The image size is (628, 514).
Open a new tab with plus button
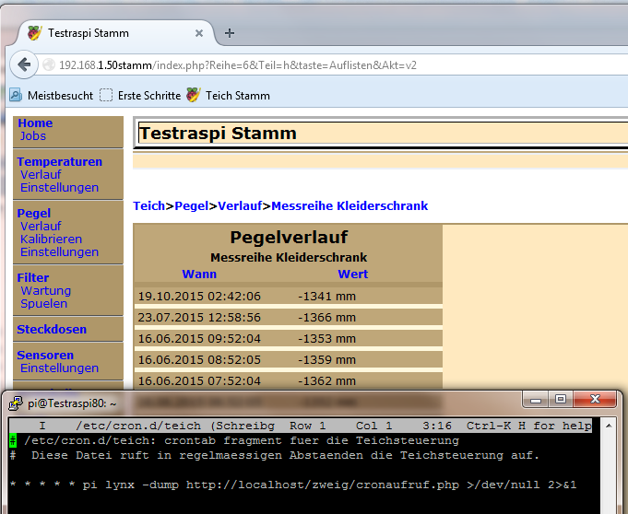[230, 33]
